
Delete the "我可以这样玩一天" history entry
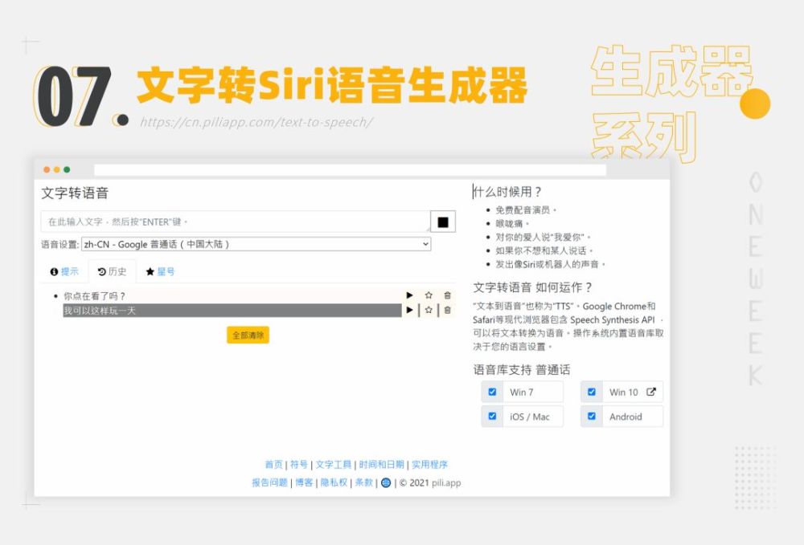click(x=448, y=310)
